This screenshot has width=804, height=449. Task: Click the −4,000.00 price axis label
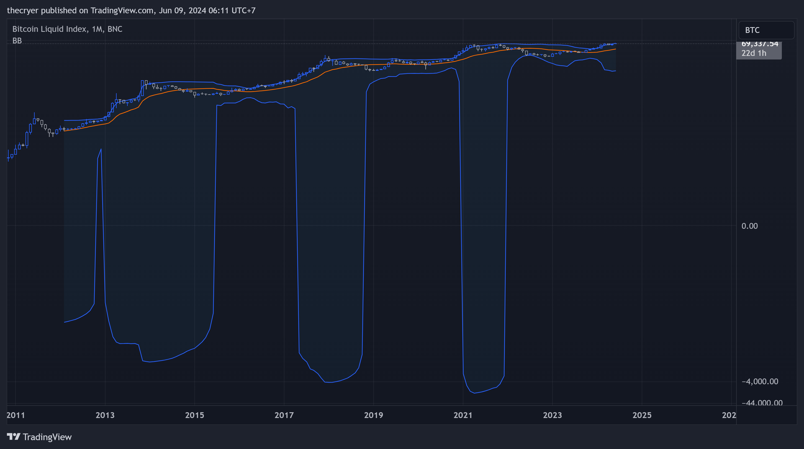pos(760,381)
